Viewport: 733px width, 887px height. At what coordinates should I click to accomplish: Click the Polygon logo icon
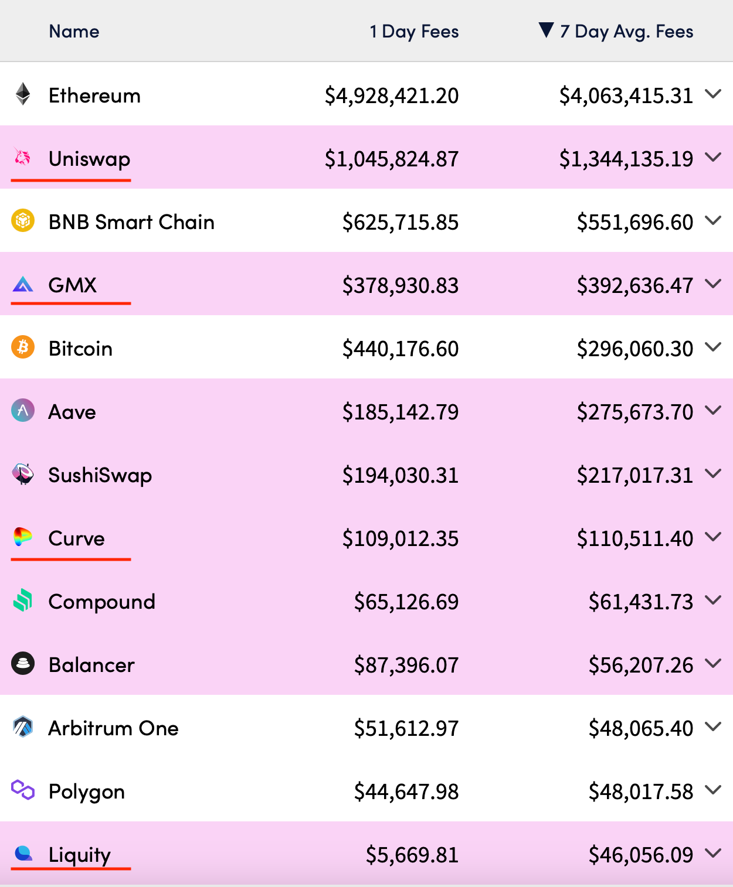23,792
